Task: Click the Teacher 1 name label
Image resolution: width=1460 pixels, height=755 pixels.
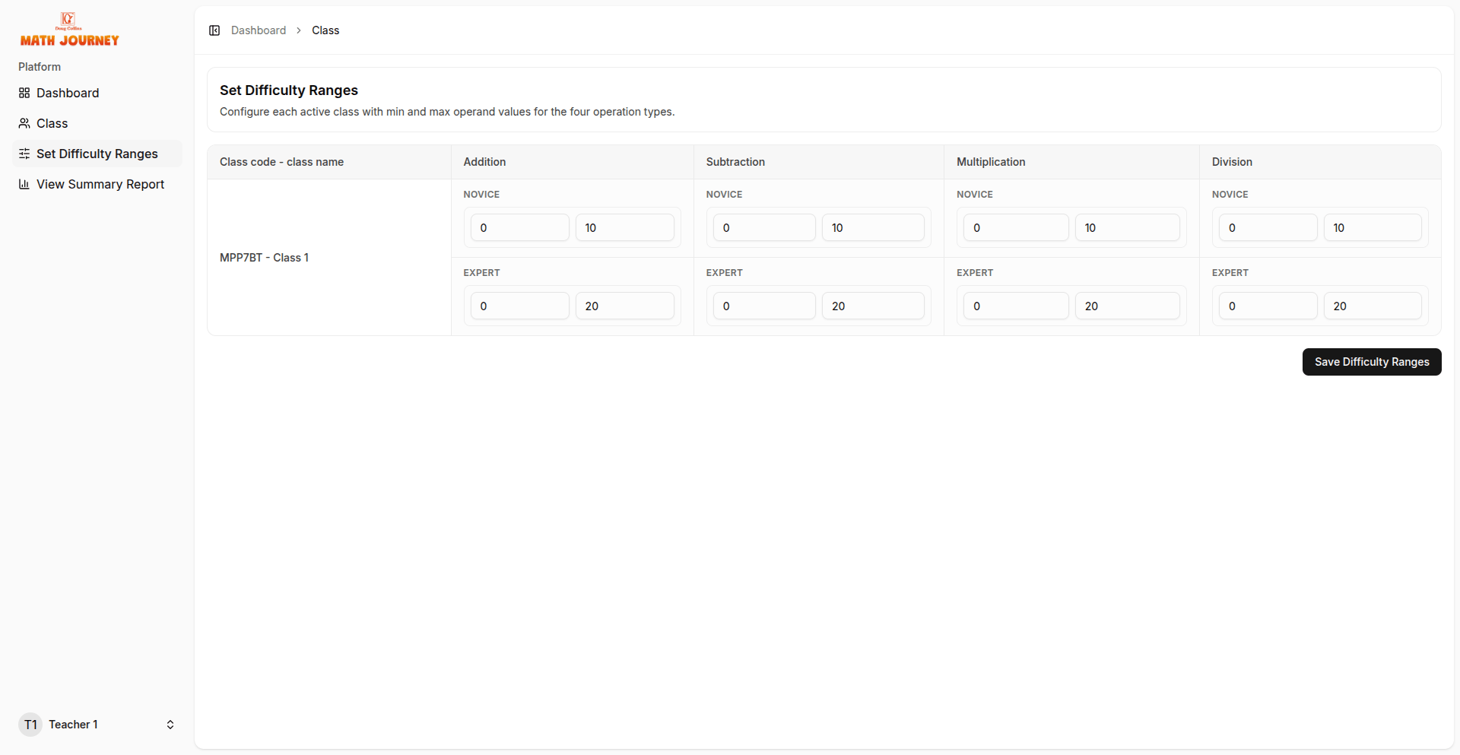Action: 73,725
